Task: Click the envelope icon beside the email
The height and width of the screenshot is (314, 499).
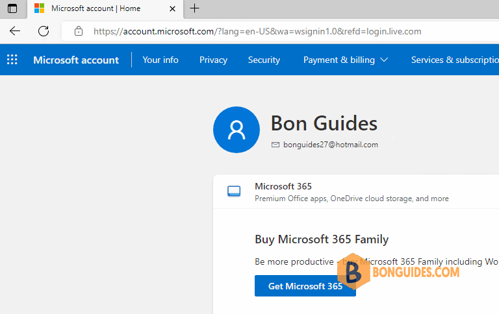Action: tap(275, 145)
